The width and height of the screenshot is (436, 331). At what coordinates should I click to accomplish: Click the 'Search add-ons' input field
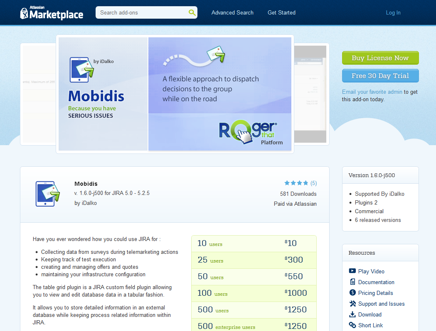coord(143,12)
